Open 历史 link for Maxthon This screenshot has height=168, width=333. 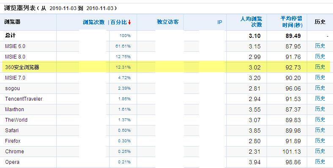pyautogui.click(x=320, y=109)
